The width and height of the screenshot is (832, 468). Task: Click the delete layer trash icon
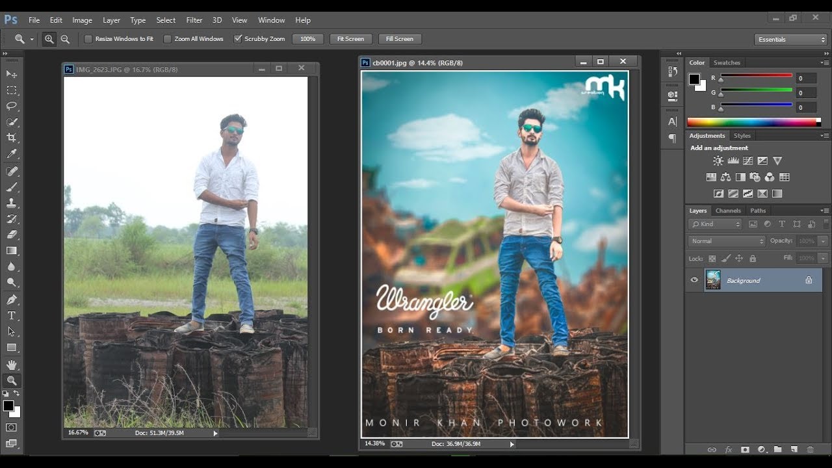pos(810,449)
